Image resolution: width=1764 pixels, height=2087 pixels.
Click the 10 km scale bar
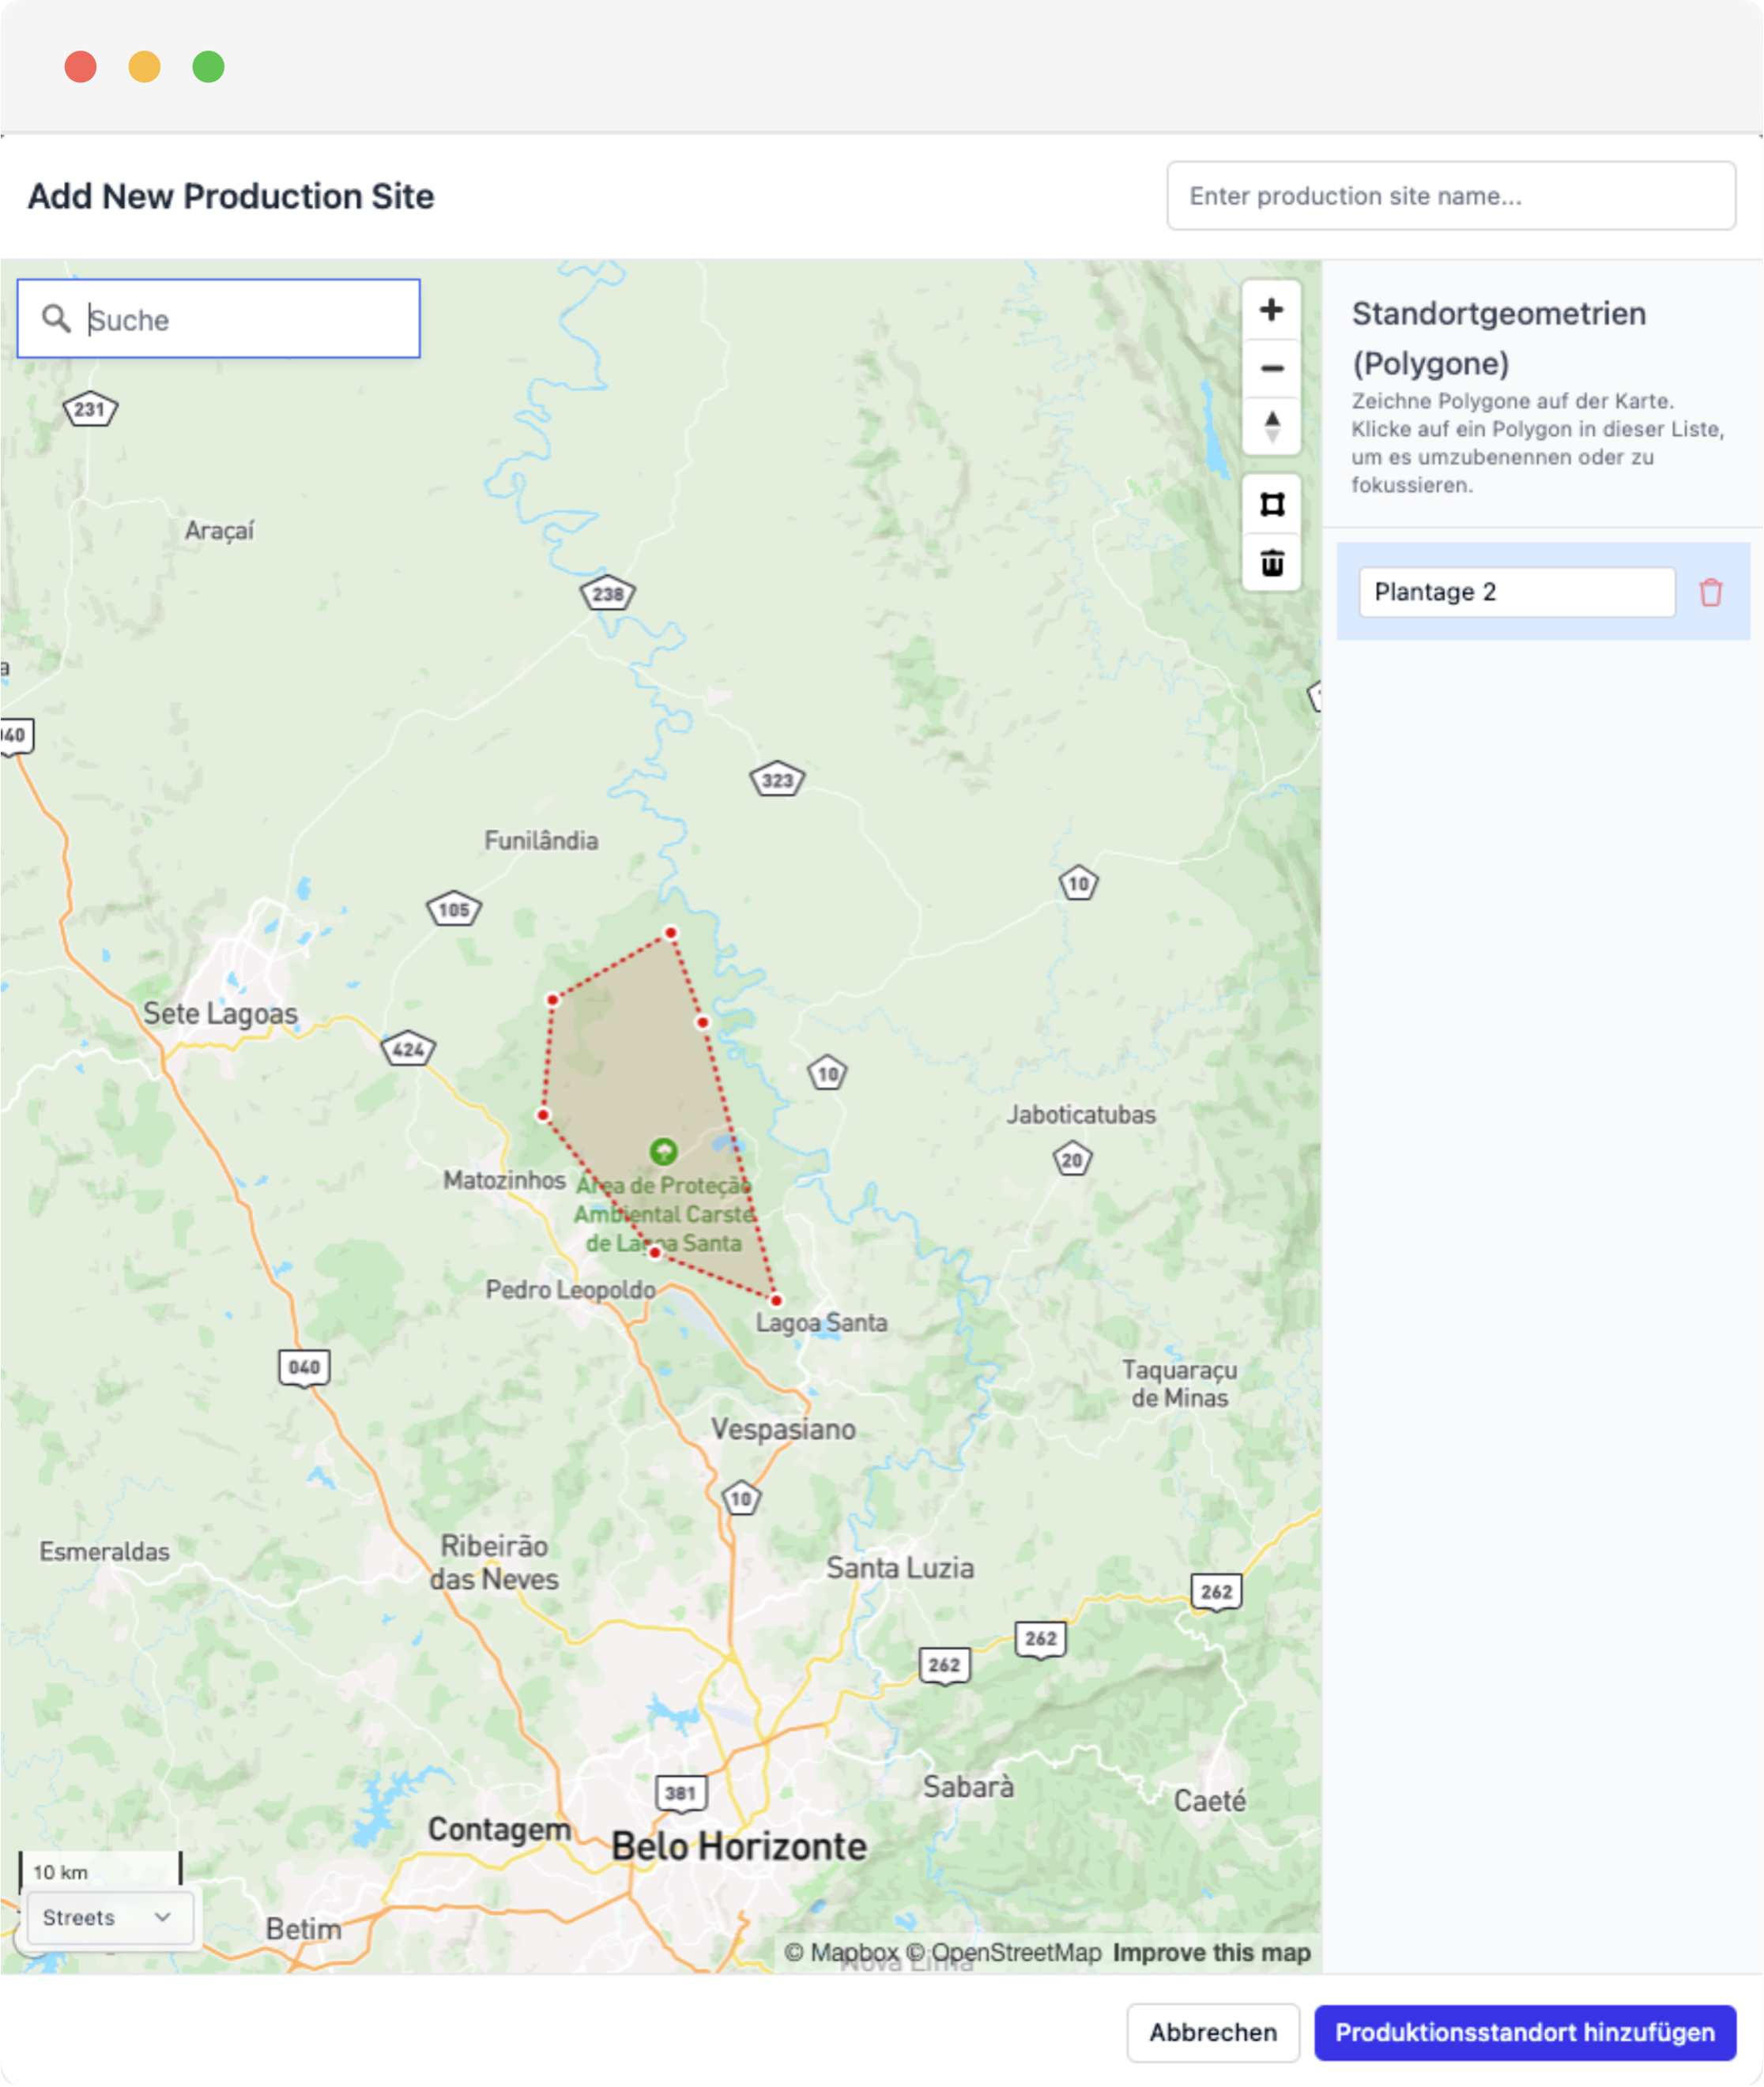(101, 1870)
